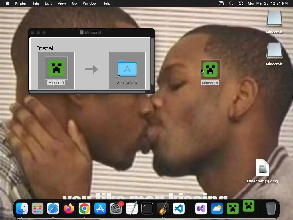Zoom the Minecraft installer window
This screenshot has width=293, height=220.
tap(44, 33)
